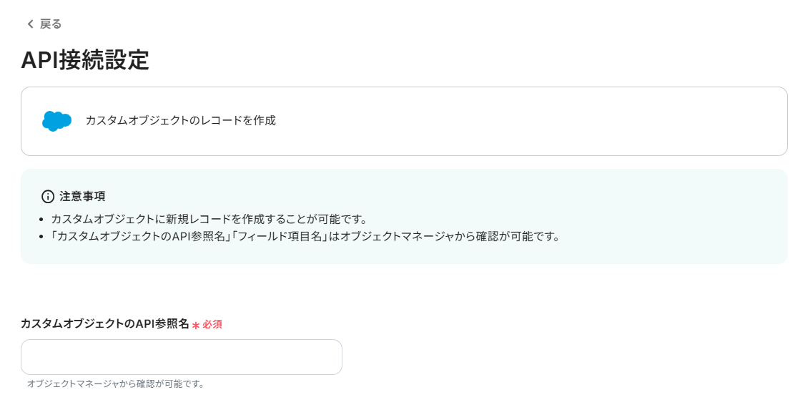The width and height of the screenshot is (810, 410).
Task: Click empty space in the green notice panel
Action: [643, 208]
